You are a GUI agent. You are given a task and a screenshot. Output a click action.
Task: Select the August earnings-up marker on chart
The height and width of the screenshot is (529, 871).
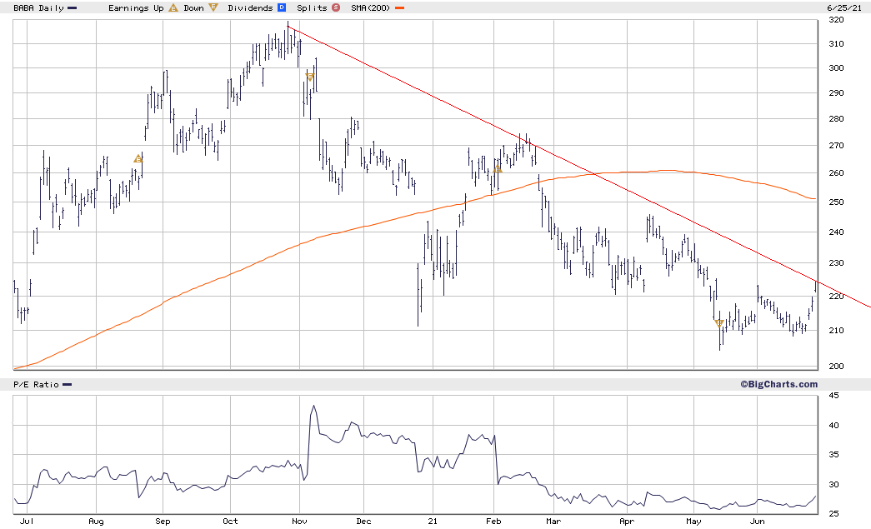138,159
